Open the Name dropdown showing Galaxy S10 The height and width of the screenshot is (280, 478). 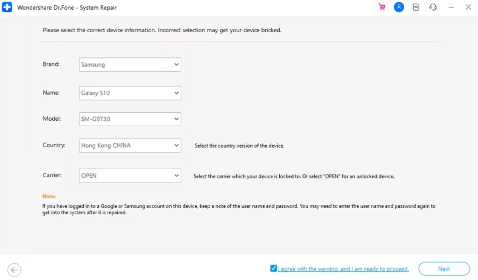pyautogui.click(x=130, y=93)
